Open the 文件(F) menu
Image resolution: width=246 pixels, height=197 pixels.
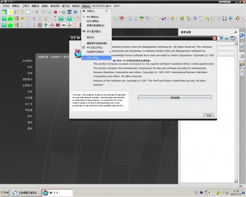click(6, 6)
